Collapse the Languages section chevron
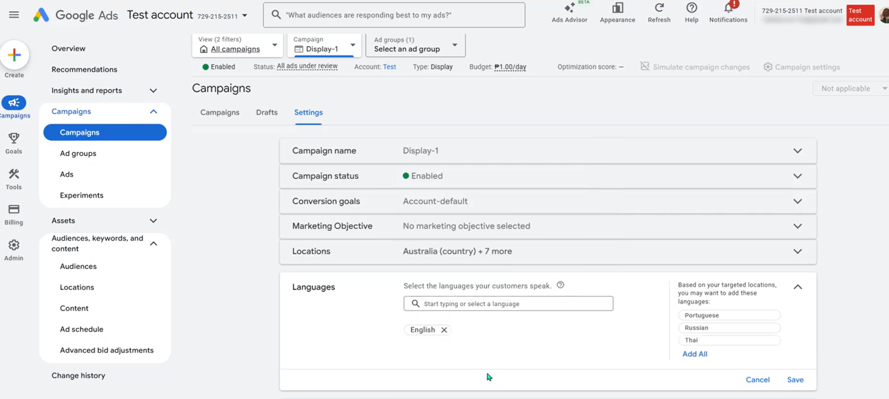Viewport: 889px width, 399px height. 797,287
